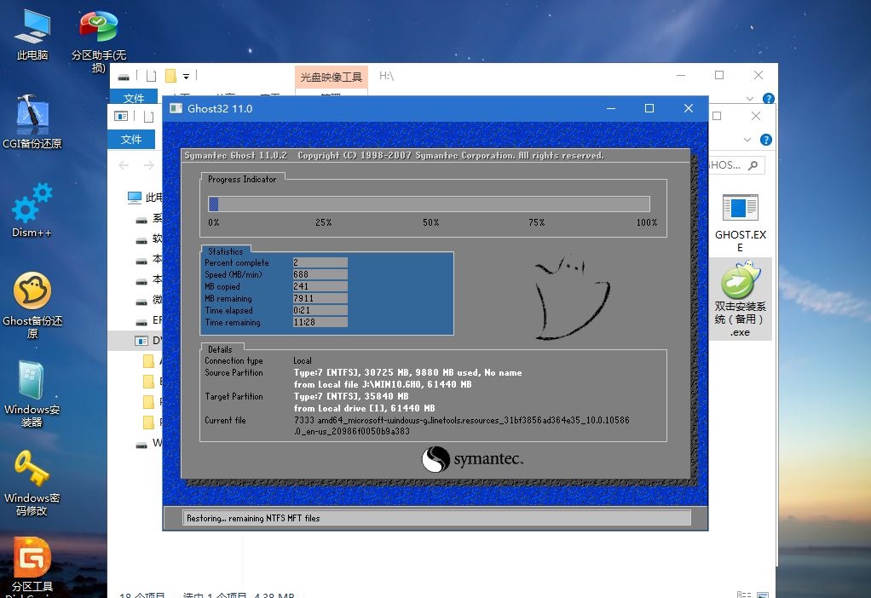Click the ghost mascot drawing
Image resolution: width=871 pixels, height=598 pixels.
click(x=572, y=297)
